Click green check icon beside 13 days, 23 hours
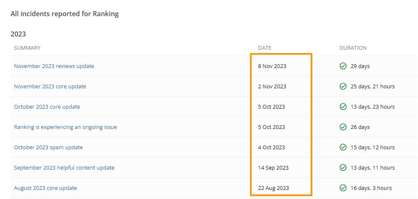The width and height of the screenshot is (418, 199). [x=343, y=107]
